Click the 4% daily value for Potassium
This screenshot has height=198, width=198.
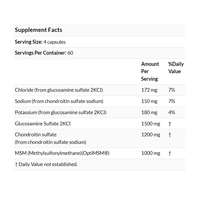172,112
